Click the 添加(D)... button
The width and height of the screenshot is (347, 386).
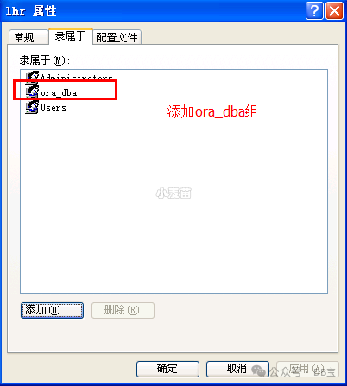52,310
